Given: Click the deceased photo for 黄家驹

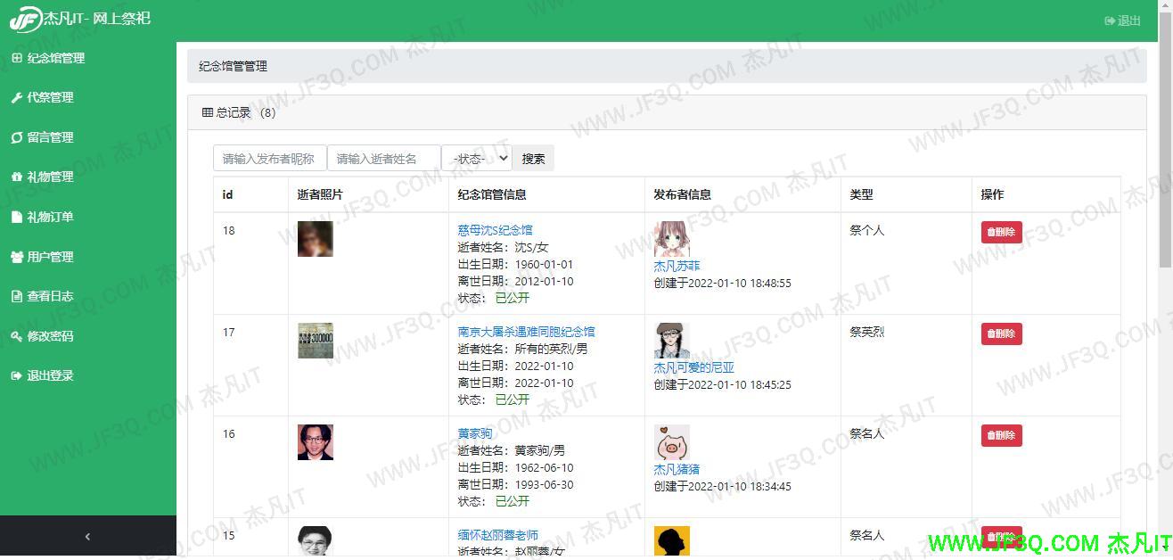Looking at the screenshot, I should point(315,442).
